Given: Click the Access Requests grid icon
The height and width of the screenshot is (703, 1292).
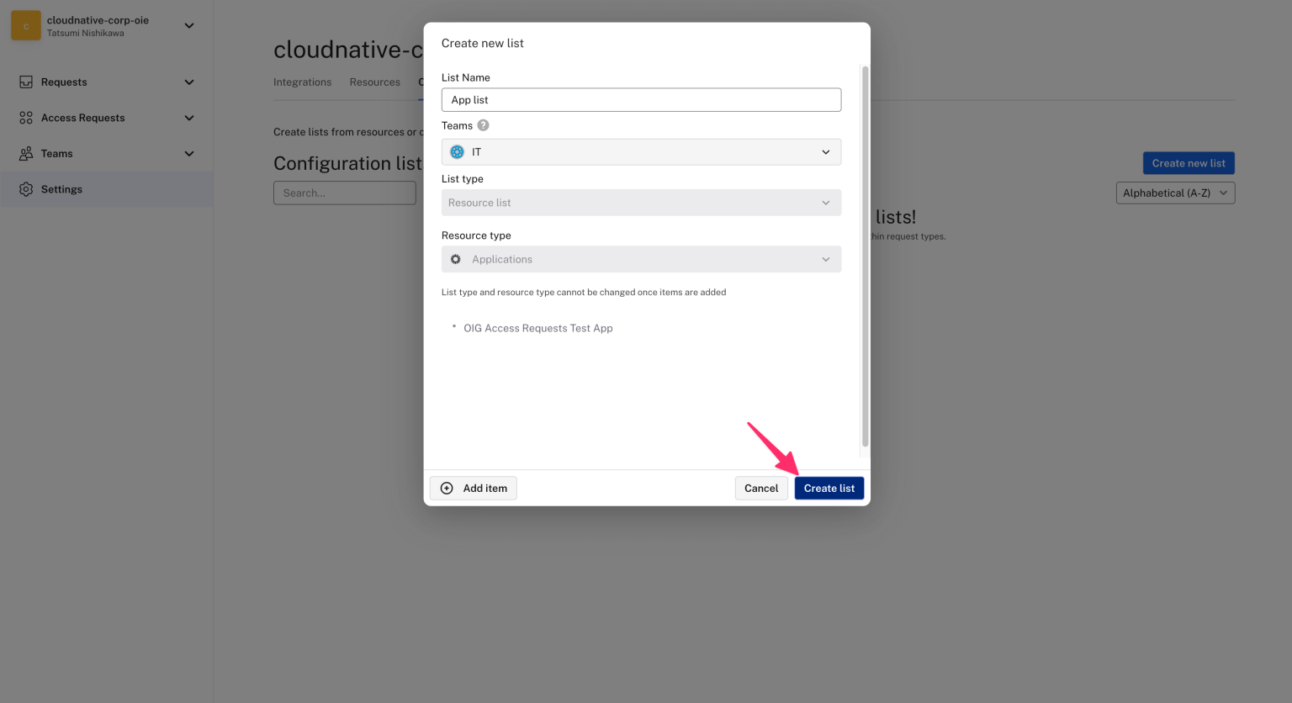Looking at the screenshot, I should pos(26,118).
